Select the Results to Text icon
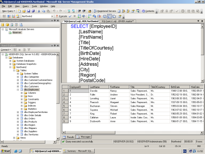 pyautogui.click(x=105, y=16)
